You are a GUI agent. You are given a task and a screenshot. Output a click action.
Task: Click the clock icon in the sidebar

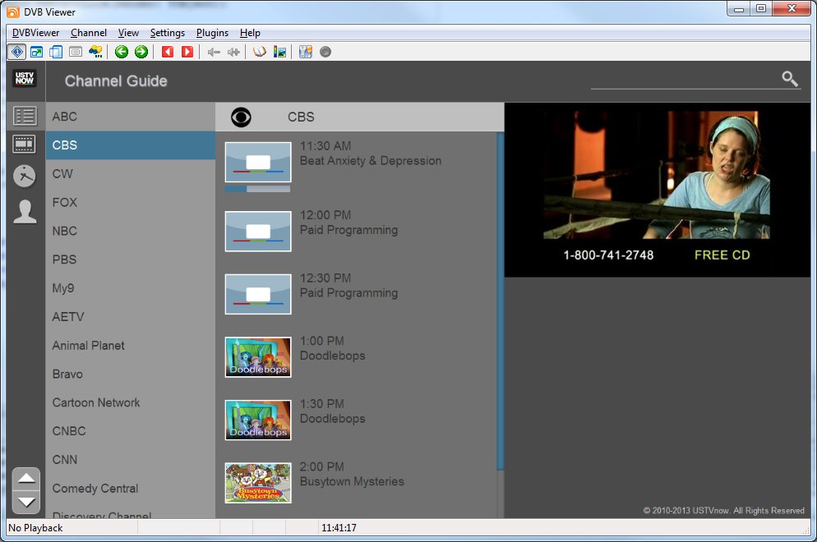click(x=25, y=176)
